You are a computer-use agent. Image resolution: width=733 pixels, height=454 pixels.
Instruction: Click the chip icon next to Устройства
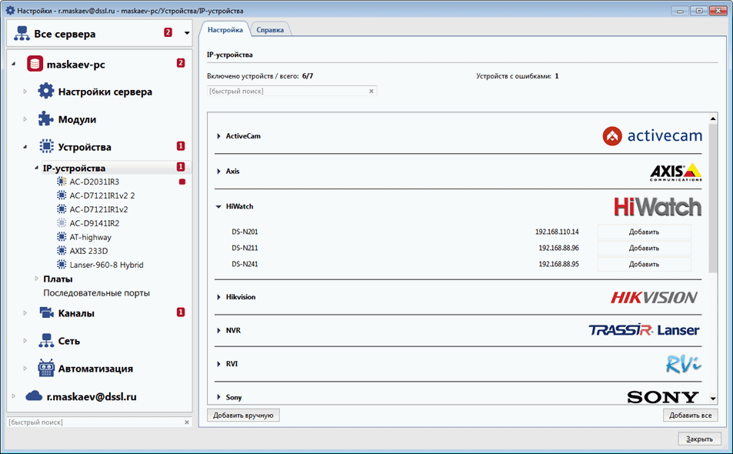point(46,147)
